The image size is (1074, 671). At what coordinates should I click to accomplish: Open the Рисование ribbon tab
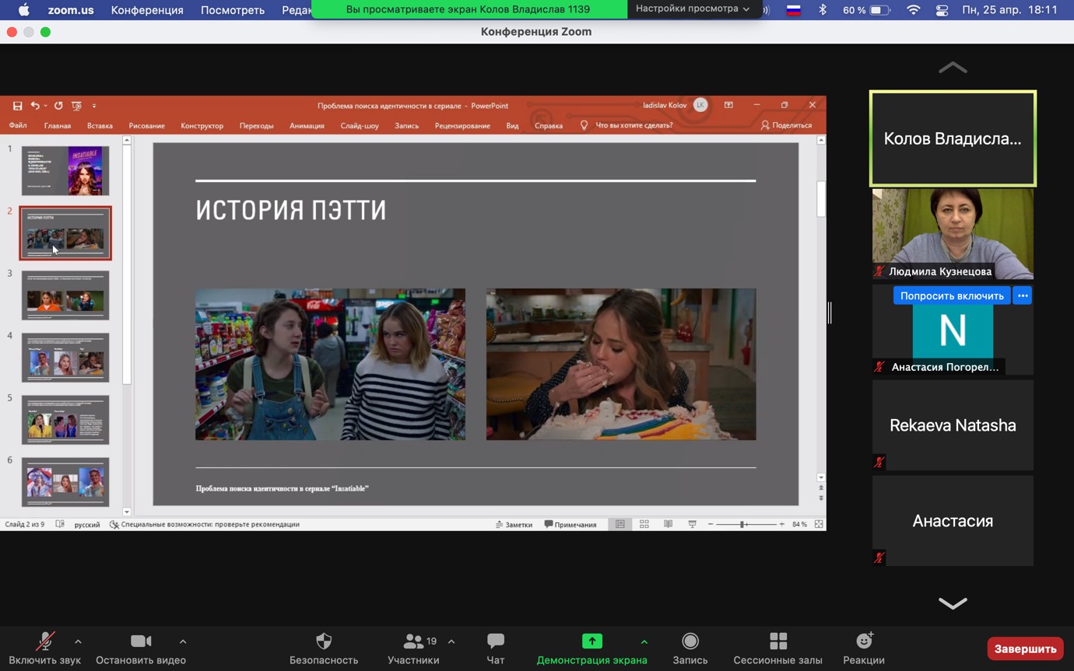(146, 125)
